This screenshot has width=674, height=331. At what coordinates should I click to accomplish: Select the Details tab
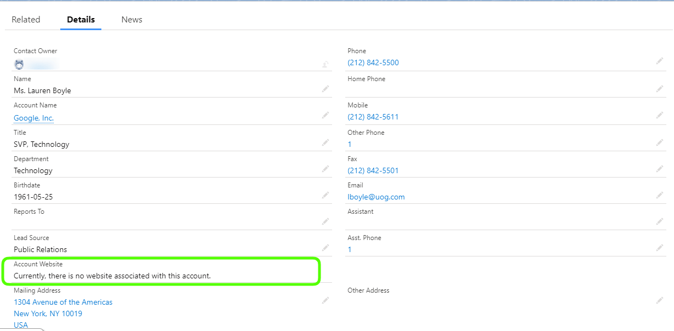(x=81, y=20)
